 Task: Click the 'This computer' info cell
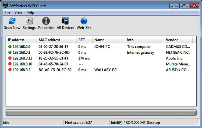139,47
